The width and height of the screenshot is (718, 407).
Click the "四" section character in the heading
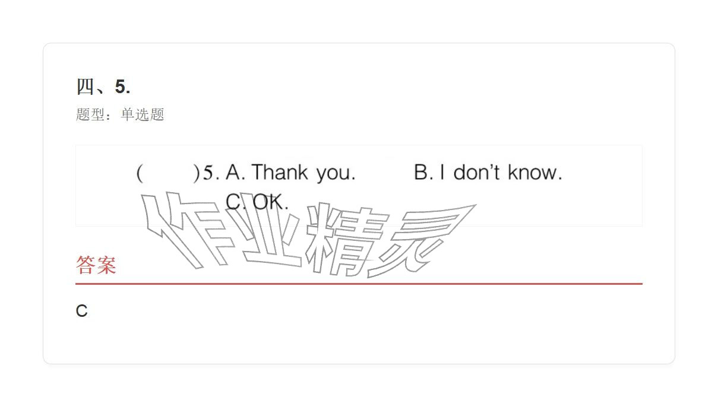(x=85, y=87)
